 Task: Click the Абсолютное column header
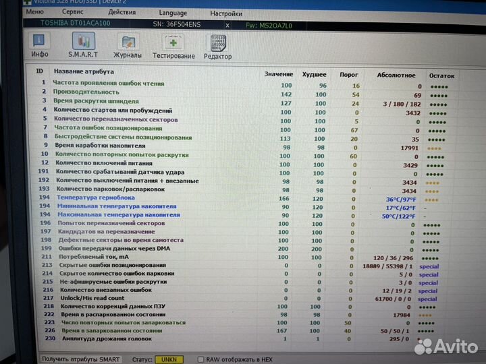[396, 75]
